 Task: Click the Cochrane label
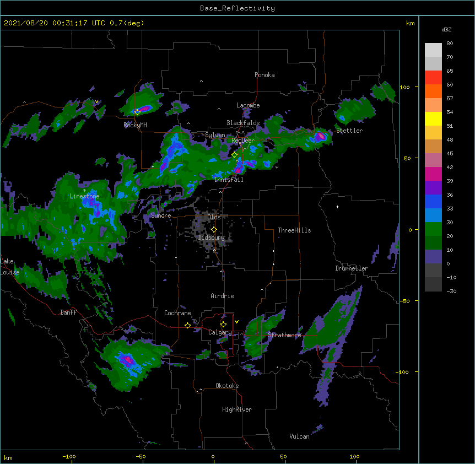tap(177, 313)
